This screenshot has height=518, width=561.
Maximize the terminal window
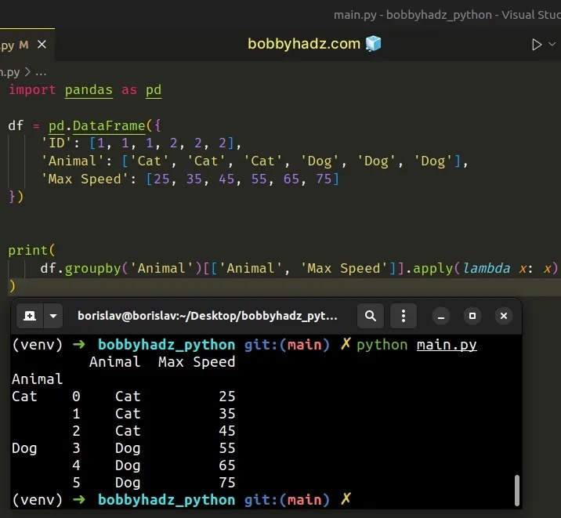(x=472, y=316)
